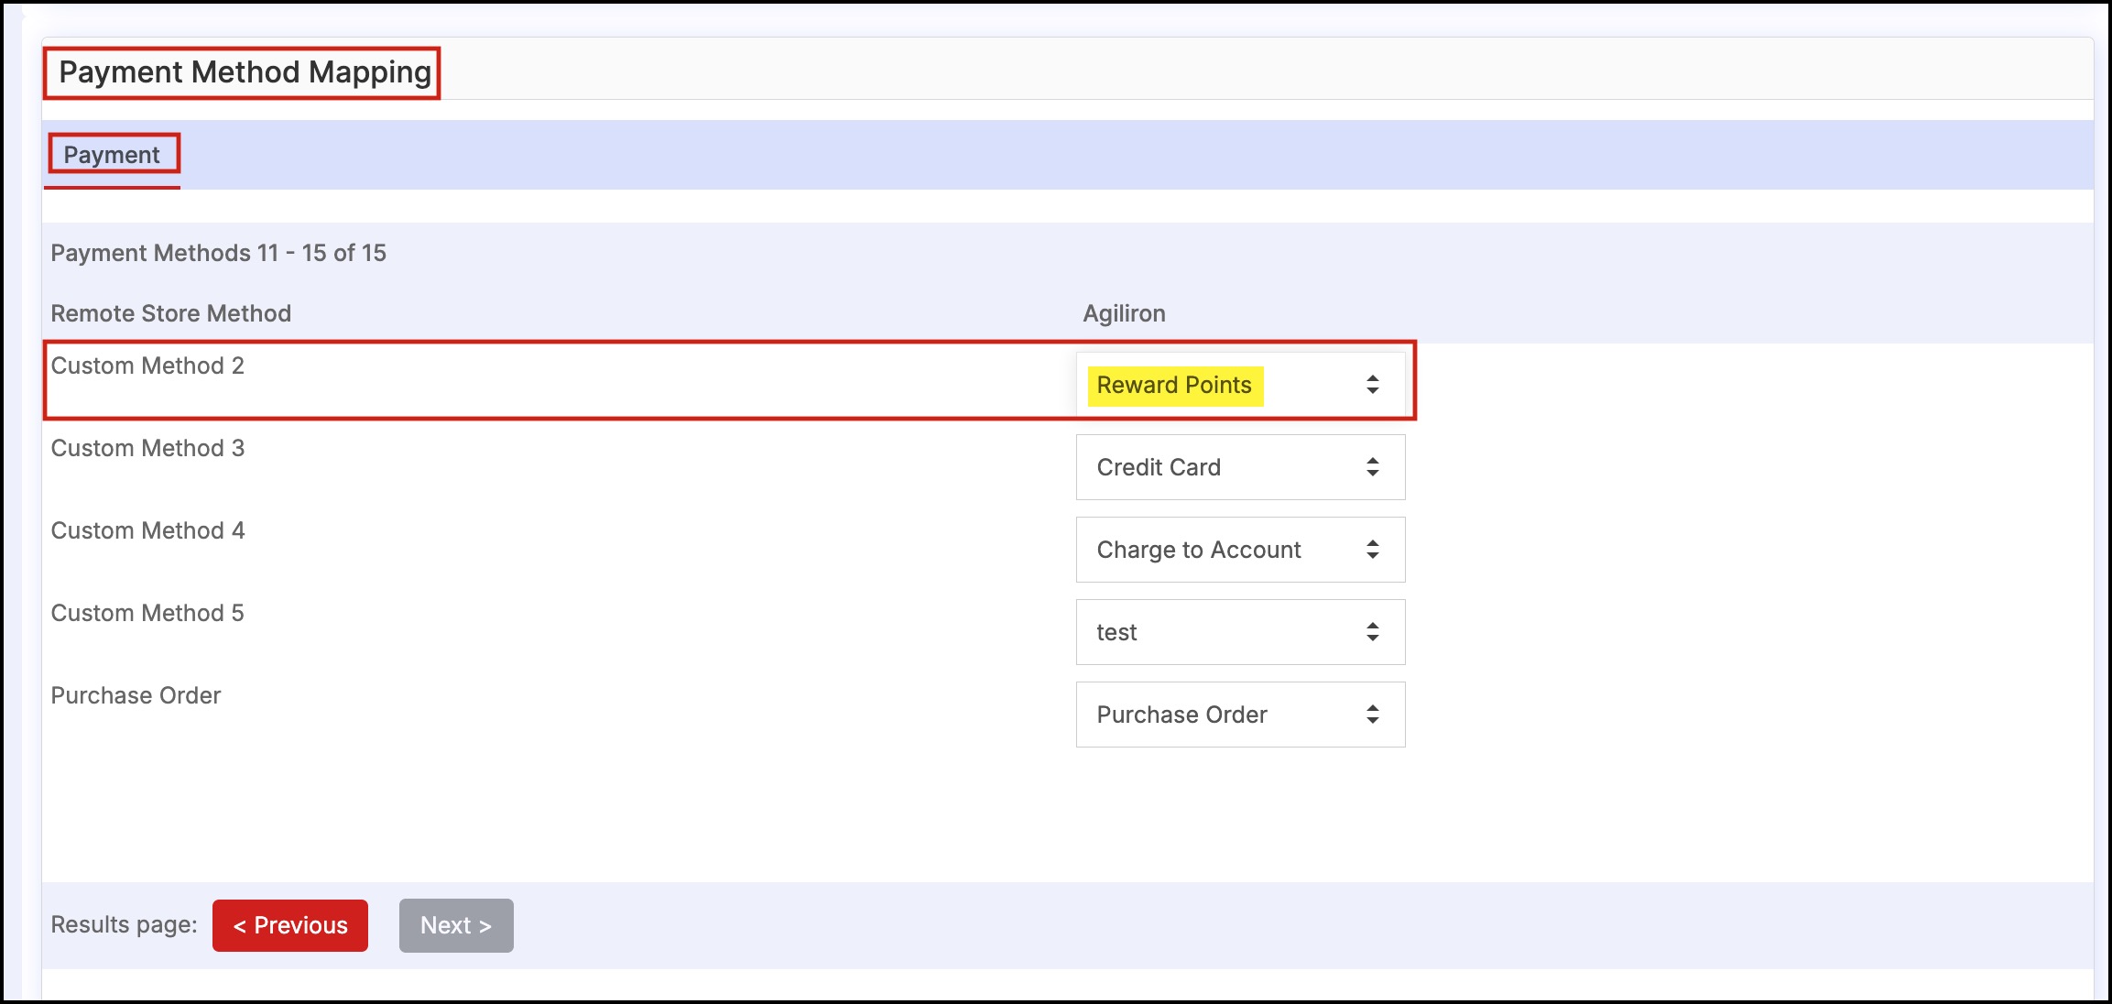2112x1004 pixels.
Task: Click the Purchase Order dropdown arrow icon
Action: coord(1372,715)
